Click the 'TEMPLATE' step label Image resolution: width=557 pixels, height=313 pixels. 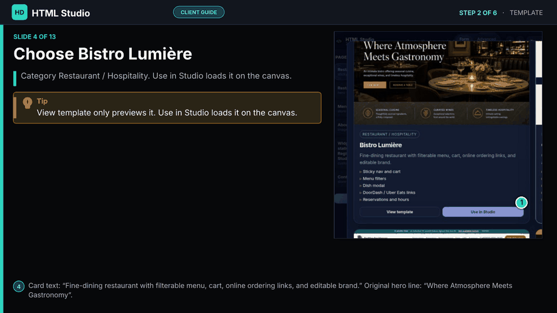pos(526,13)
